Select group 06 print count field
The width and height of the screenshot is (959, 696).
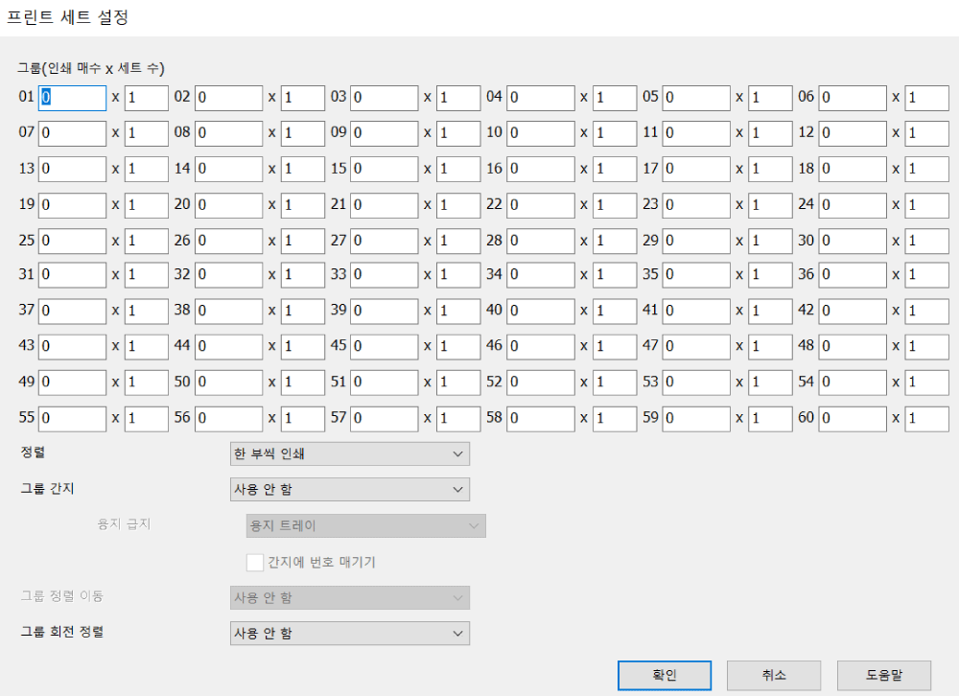[x=852, y=97]
